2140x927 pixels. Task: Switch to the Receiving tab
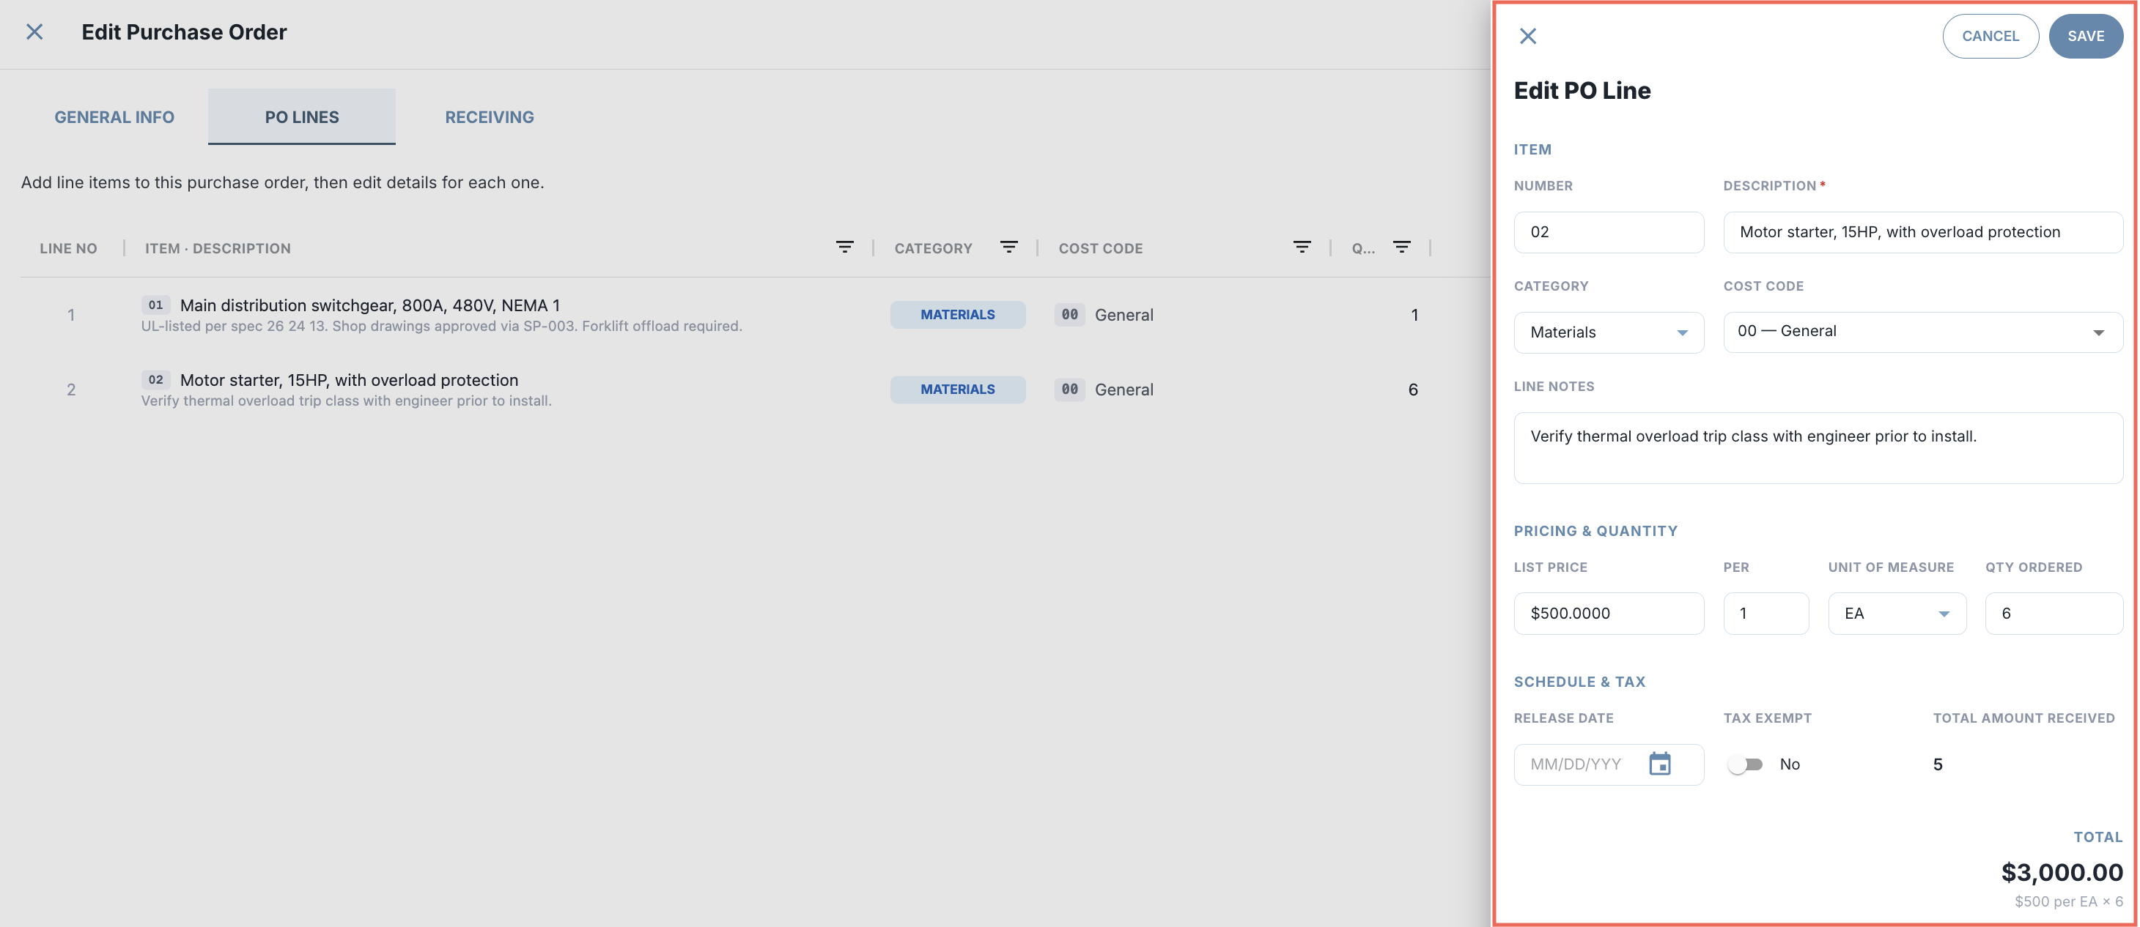tap(490, 117)
